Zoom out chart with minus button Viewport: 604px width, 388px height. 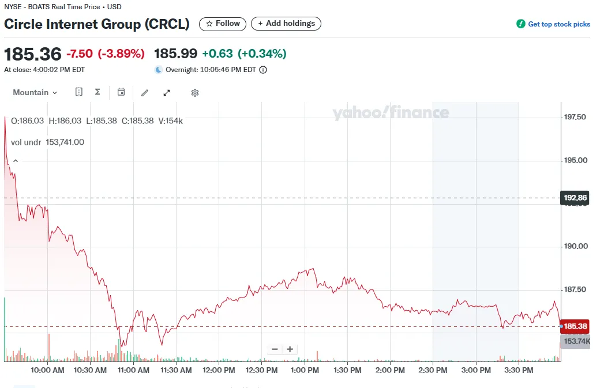[275, 349]
